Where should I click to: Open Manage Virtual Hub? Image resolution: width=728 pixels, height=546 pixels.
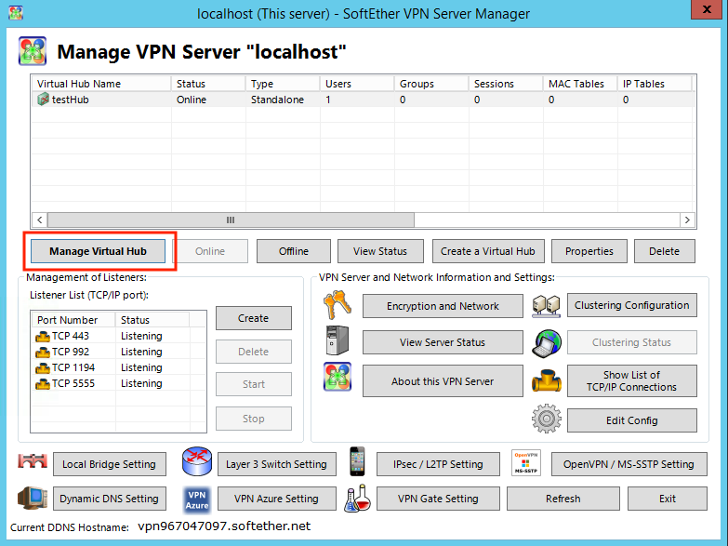pos(98,251)
